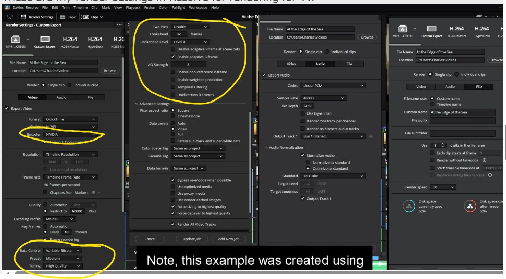Open the Tuning High Quality dropdown
Image resolution: width=506 pixels, height=279 pixels.
point(63,266)
